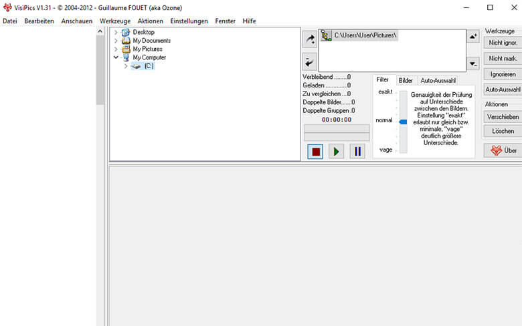Open the Einstellungen menu
The height and width of the screenshot is (326, 522).
click(x=189, y=21)
